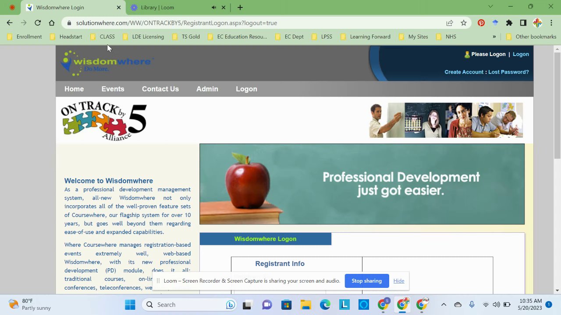
Task: Open the File Explorer taskbar icon
Action: (305, 305)
